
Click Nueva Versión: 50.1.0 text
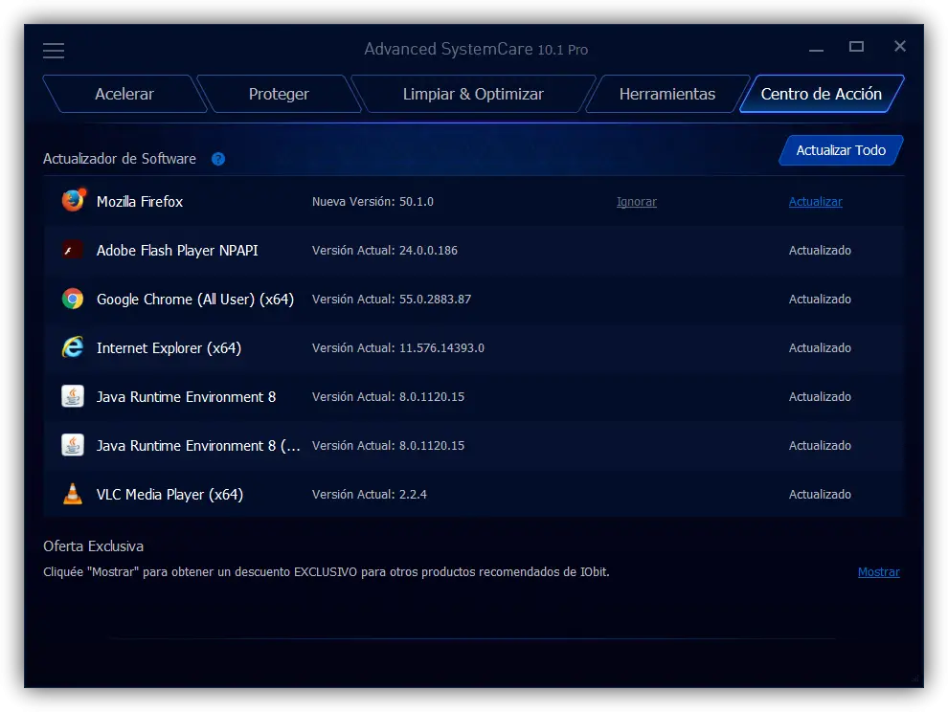point(372,202)
